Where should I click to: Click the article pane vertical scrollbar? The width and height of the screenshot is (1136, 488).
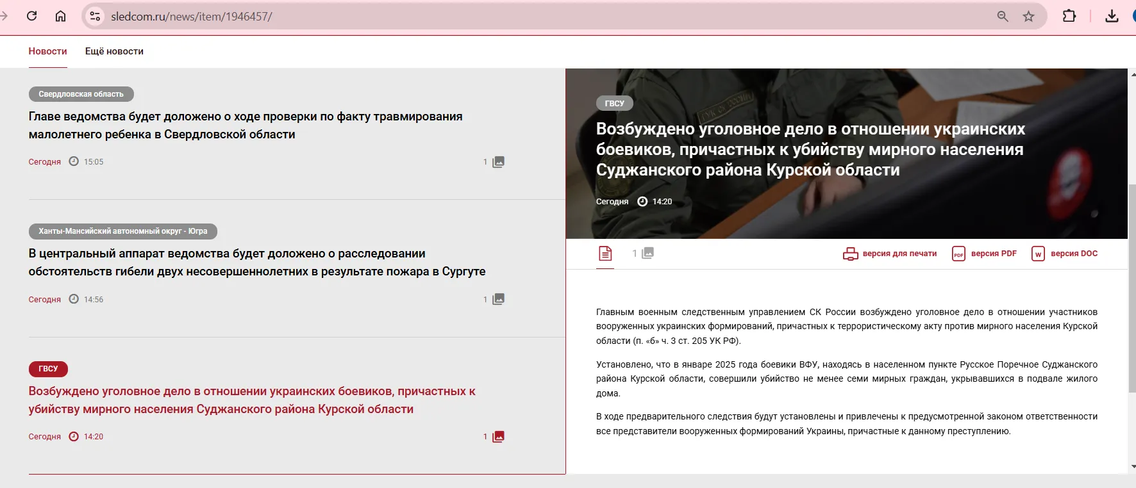click(x=1132, y=288)
